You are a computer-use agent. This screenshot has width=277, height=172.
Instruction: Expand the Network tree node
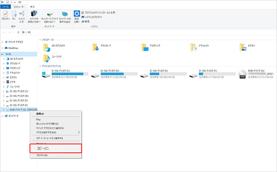(3, 116)
